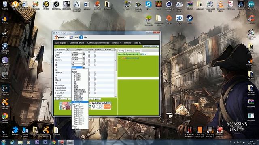Open the Info su menu item

(138, 43)
